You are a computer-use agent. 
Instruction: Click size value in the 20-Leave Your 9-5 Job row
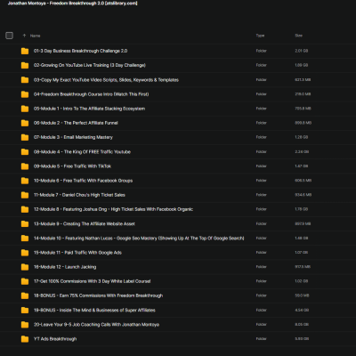pos(302,325)
